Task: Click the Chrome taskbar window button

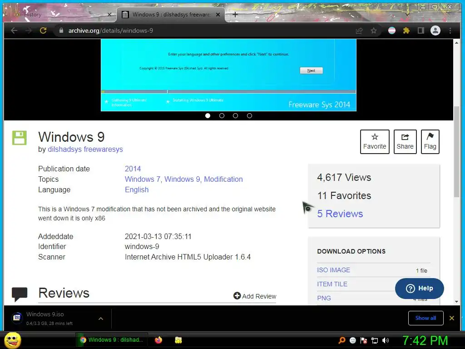Action: [112, 340]
